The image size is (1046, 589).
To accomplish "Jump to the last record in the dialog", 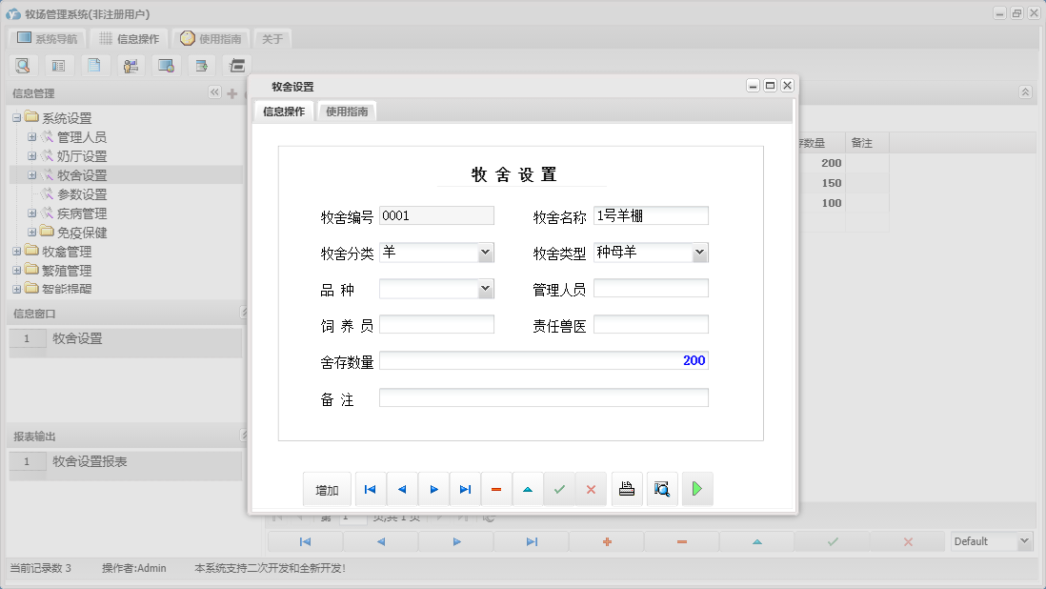I will [465, 488].
